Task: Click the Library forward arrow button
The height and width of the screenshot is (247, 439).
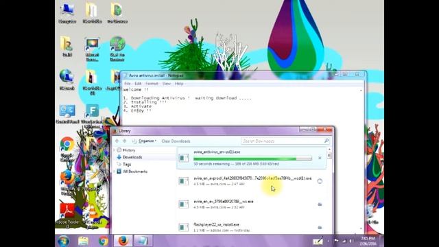Action: [x=125, y=141]
